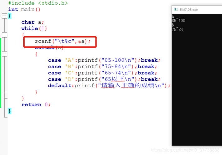Click the scanf("\t%c",&a); line
The image size is (222, 155).
[x=63, y=41]
